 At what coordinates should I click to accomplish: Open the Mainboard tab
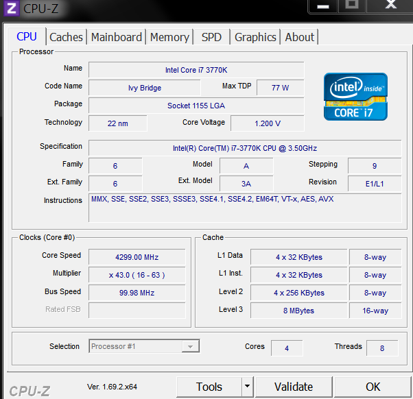pyautogui.click(x=117, y=37)
